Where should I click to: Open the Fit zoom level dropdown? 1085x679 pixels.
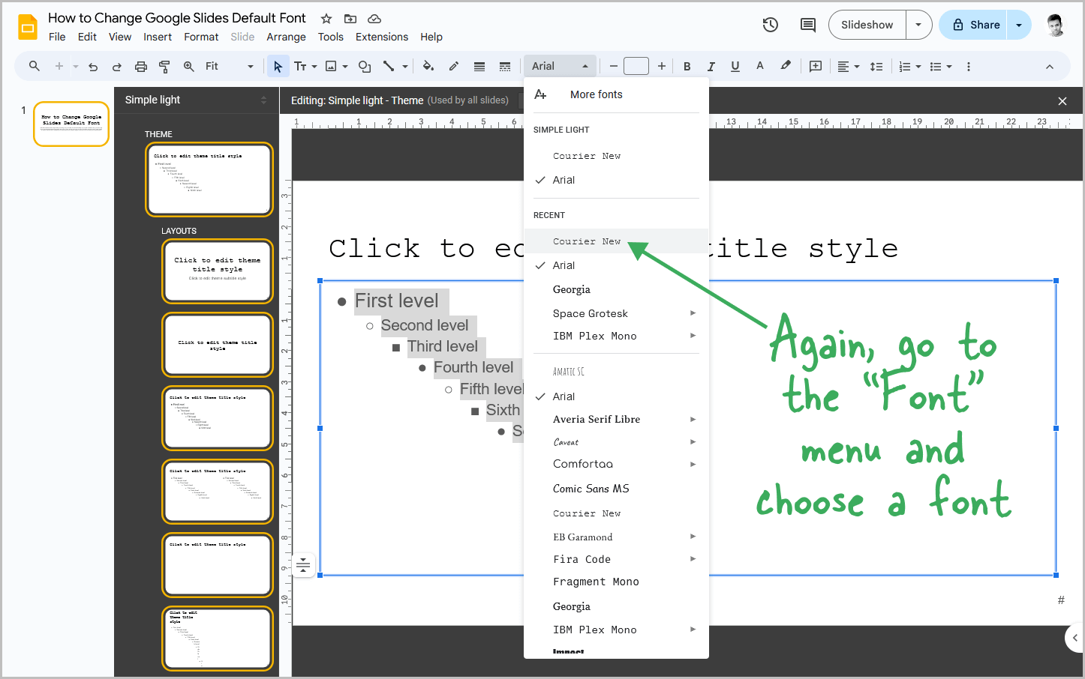pyautogui.click(x=230, y=67)
